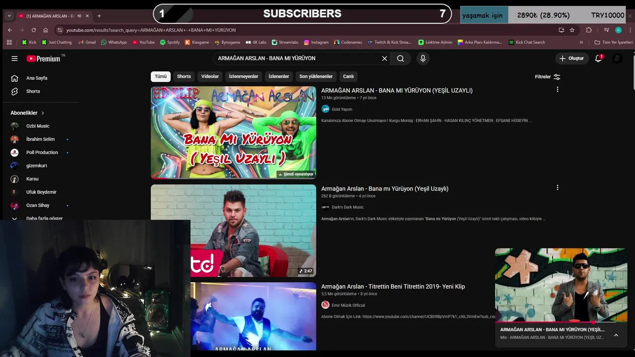Open the Streamlabs bookmark
Viewport: 635px width, 357px height.
click(x=285, y=42)
